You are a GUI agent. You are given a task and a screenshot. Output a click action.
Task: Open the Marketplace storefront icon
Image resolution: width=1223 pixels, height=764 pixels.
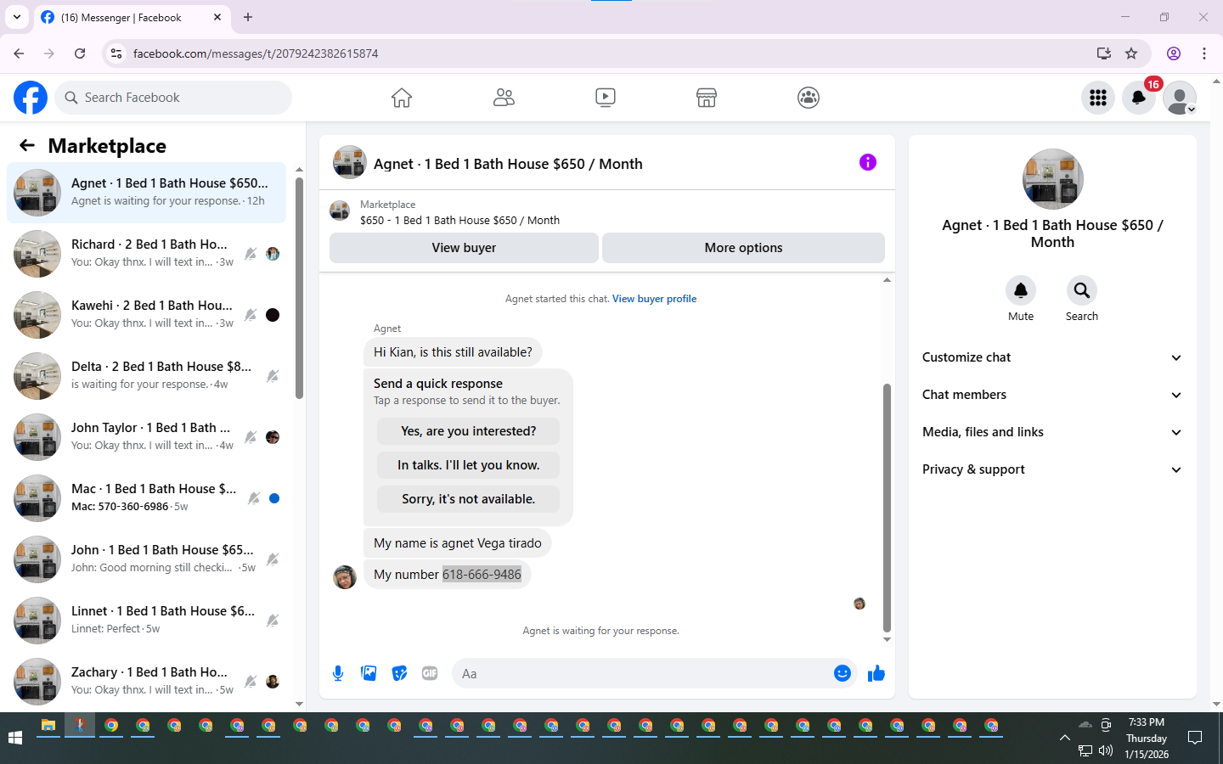click(x=707, y=98)
